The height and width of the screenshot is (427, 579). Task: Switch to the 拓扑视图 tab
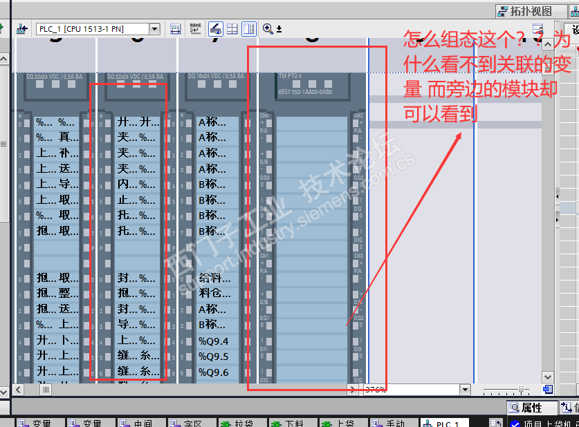[531, 12]
